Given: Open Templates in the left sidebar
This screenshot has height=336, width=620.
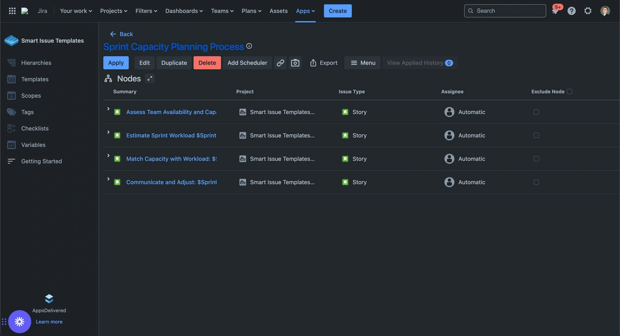Looking at the screenshot, I should [x=35, y=79].
